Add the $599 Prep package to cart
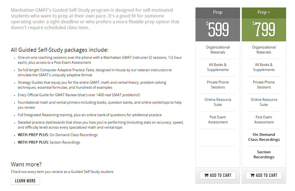Screen dimensions: 295x191 point(218,175)
